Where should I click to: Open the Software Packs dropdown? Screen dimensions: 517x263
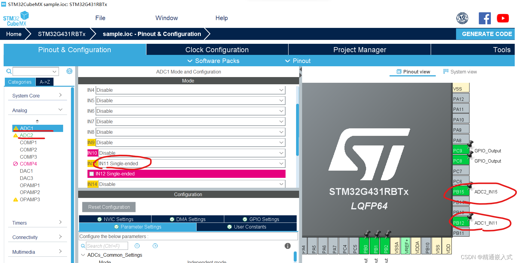(x=213, y=61)
